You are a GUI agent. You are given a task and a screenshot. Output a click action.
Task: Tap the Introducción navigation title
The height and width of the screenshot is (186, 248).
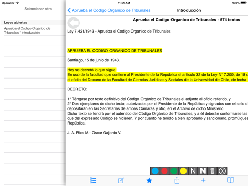pos(189,10)
